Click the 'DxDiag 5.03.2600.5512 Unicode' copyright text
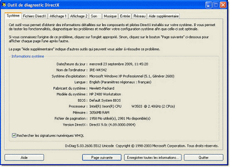The width and height of the screenshot is (230, 167). pos(89,146)
